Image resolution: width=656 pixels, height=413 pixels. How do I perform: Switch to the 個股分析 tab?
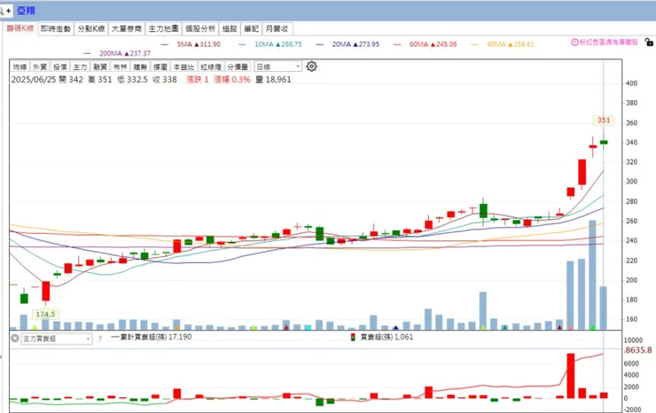point(200,29)
